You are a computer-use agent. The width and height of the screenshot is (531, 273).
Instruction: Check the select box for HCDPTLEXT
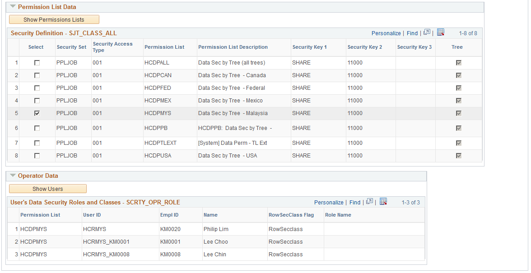tap(37, 143)
